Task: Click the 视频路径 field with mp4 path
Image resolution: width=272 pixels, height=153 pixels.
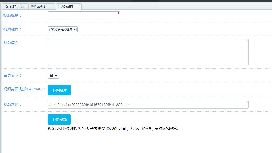Action: [x=148, y=105]
